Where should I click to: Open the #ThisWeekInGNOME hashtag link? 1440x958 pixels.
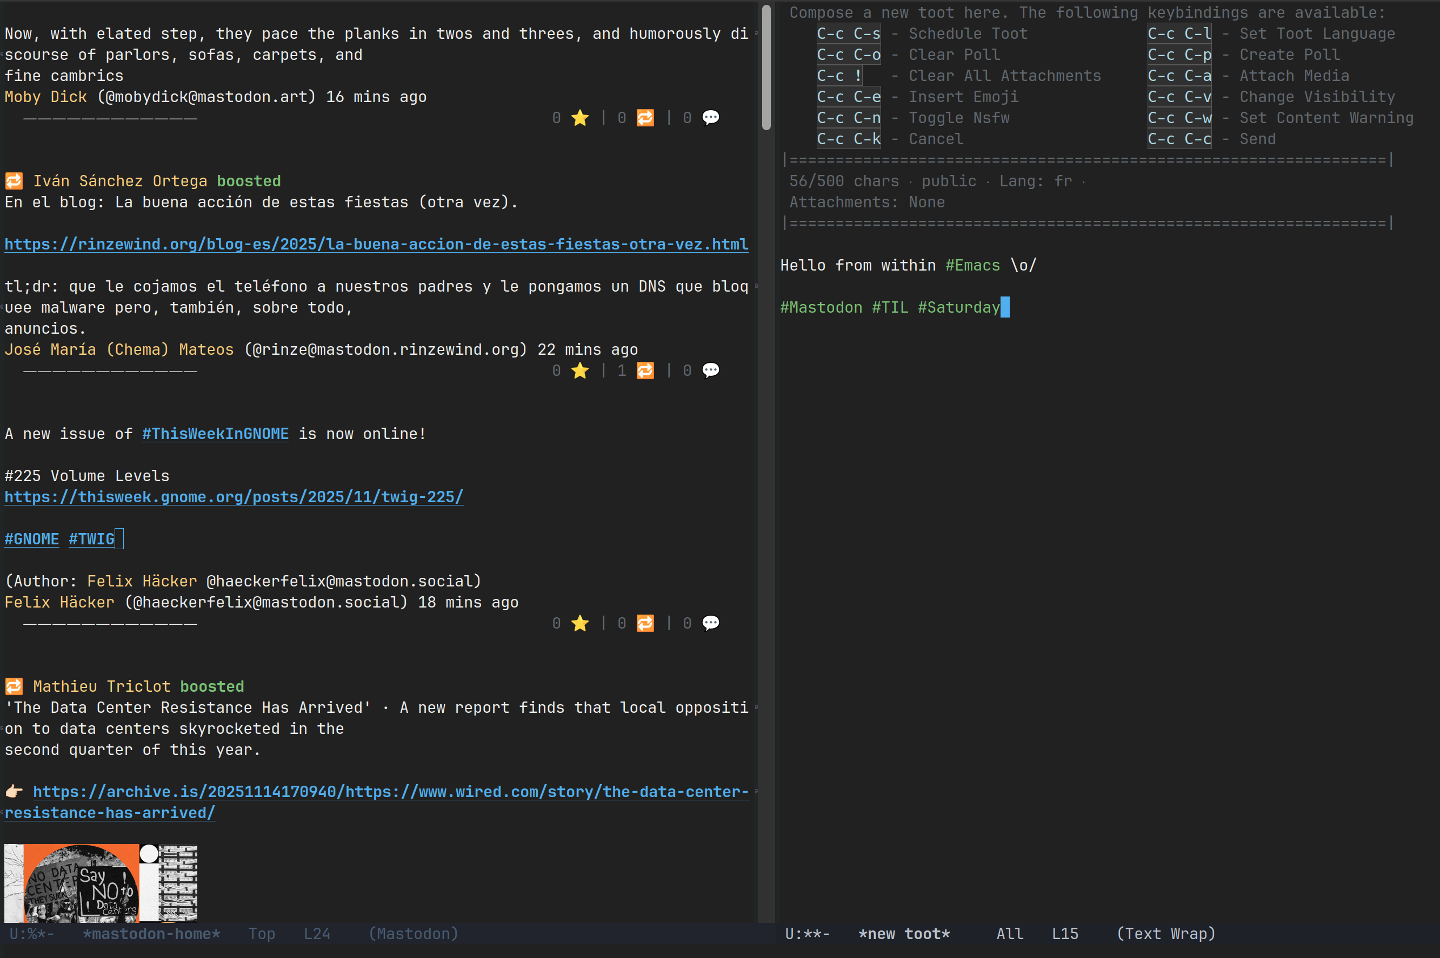(x=215, y=434)
